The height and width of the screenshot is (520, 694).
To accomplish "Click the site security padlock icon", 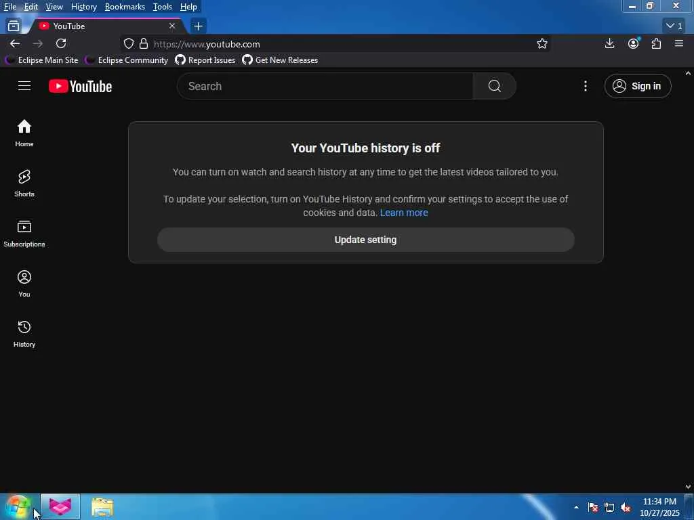I will coord(144,43).
